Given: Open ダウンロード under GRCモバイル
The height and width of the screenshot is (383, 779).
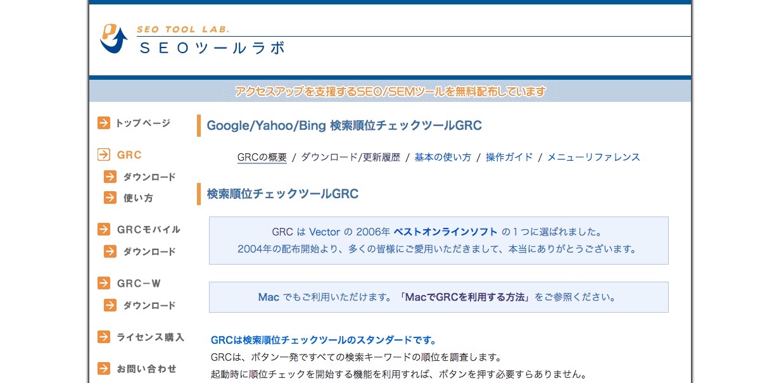Looking at the screenshot, I should (x=149, y=251).
